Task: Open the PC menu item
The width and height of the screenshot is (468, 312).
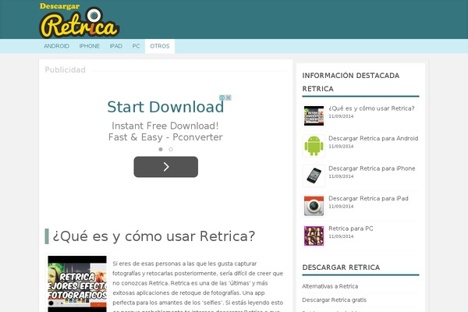Action: click(x=136, y=46)
